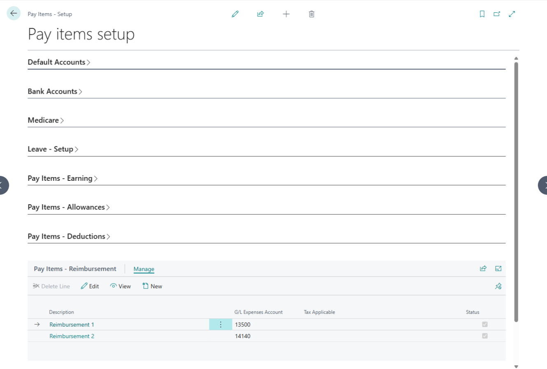Open the row options ellipsis on Reimbursement 1
The height and width of the screenshot is (369, 547).
click(221, 324)
